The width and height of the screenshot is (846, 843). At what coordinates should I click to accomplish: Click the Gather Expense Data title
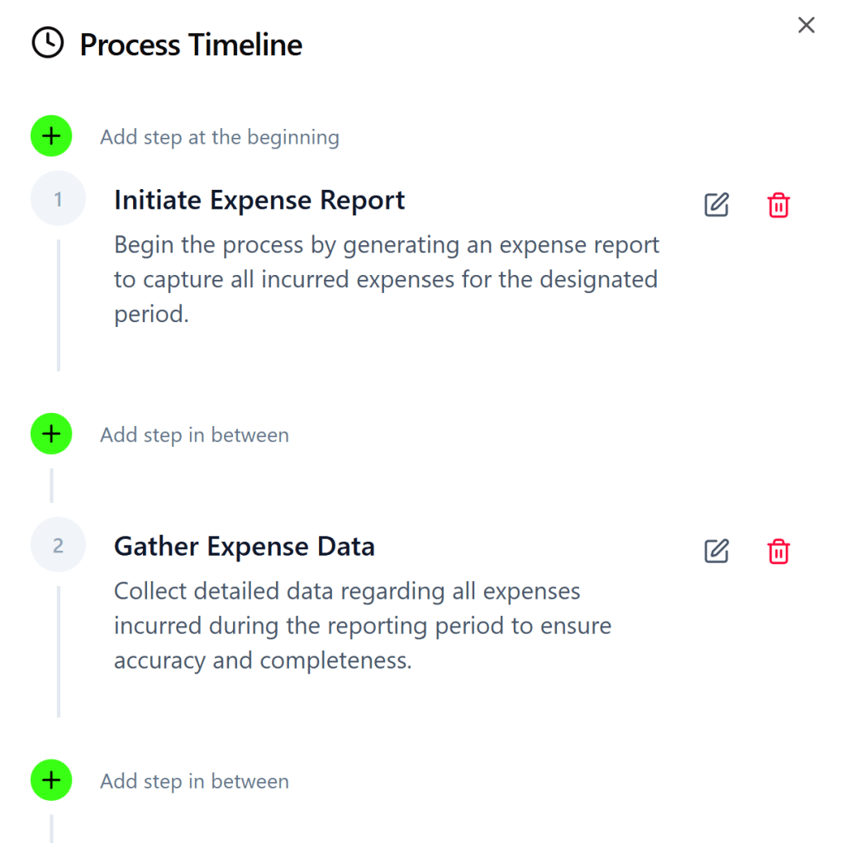tap(245, 547)
